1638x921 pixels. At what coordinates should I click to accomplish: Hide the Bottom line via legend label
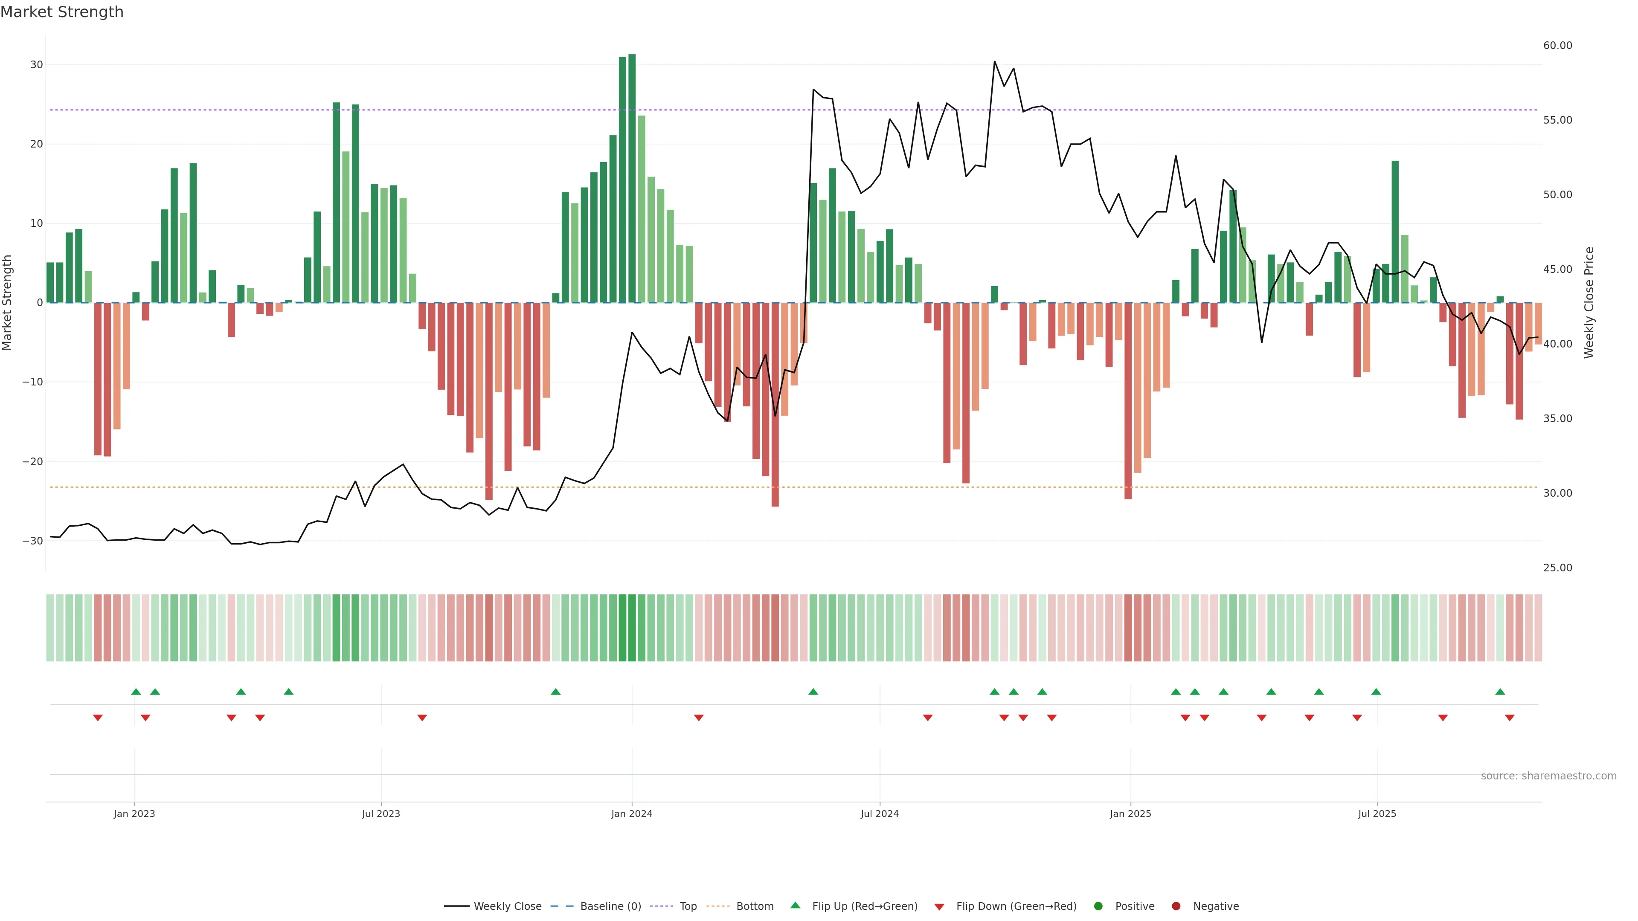click(755, 906)
